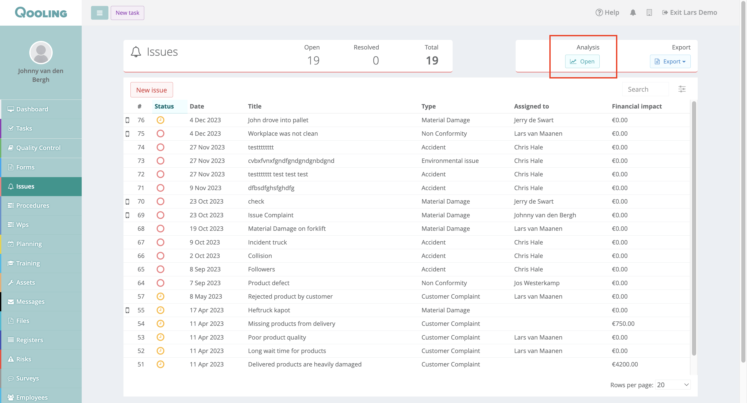
Task: Open the Analysis with Open button
Action: pyautogui.click(x=582, y=61)
